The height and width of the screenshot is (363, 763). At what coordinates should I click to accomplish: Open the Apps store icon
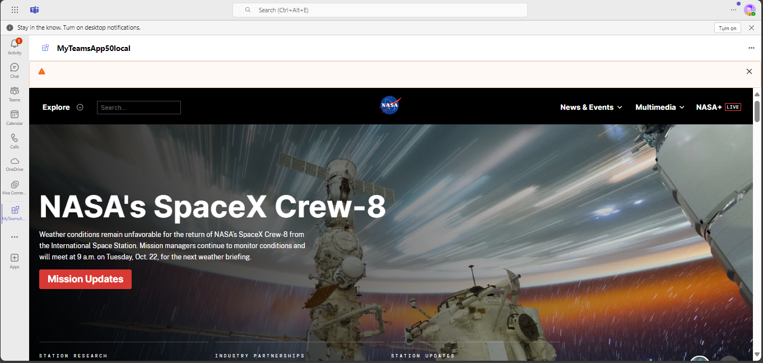click(x=15, y=260)
